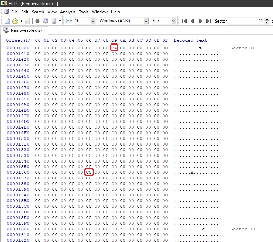Click the Open main memory icon

[x=37, y=21]
